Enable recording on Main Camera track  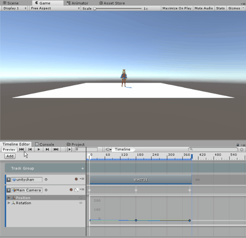(71, 190)
